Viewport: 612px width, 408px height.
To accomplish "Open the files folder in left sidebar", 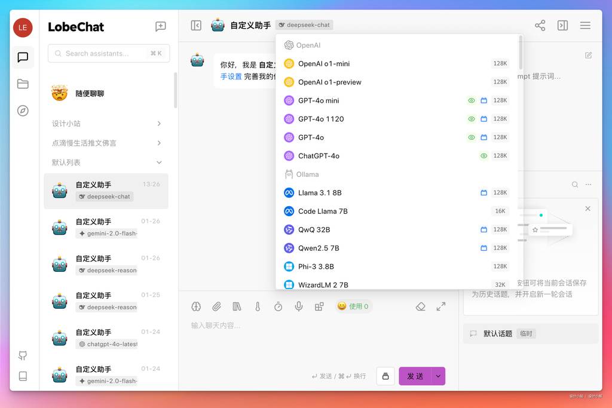I will point(23,84).
